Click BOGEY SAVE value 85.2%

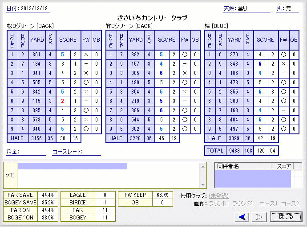48,203
